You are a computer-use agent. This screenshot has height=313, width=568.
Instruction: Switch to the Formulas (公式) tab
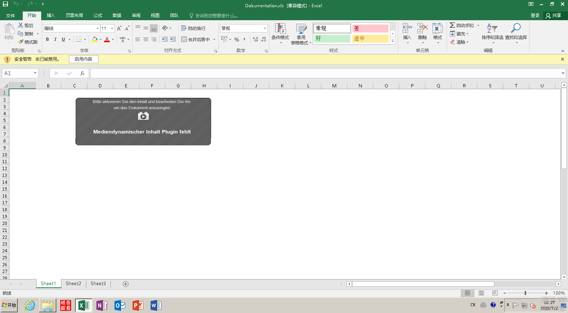point(98,16)
